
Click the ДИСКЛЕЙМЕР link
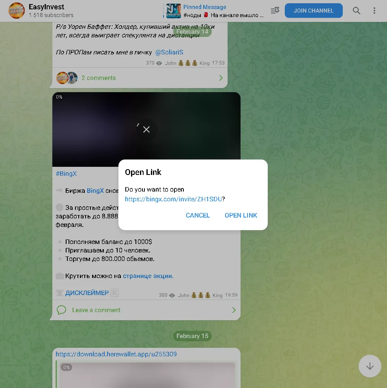click(x=87, y=293)
